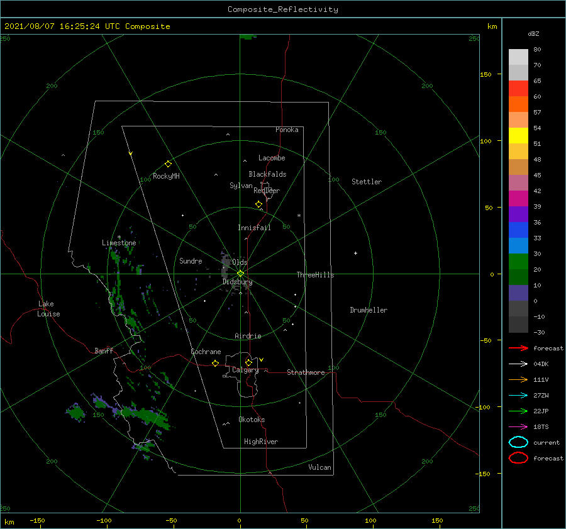Click the Strathmore label

coord(306,372)
